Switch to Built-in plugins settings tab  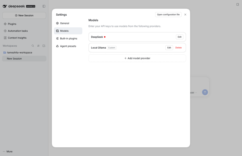point(68,39)
